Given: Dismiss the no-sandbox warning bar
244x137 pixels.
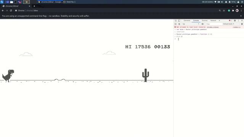Looking at the screenshot, I should 241,16.
